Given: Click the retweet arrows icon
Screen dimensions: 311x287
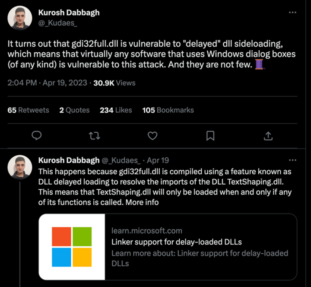Looking at the screenshot, I should coord(94,136).
